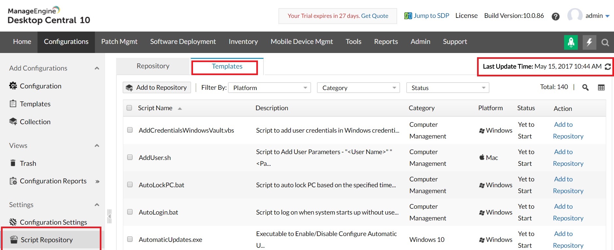This screenshot has width=614, height=250.
Task: Switch to the Repository tab
Action: click(153, 66)
